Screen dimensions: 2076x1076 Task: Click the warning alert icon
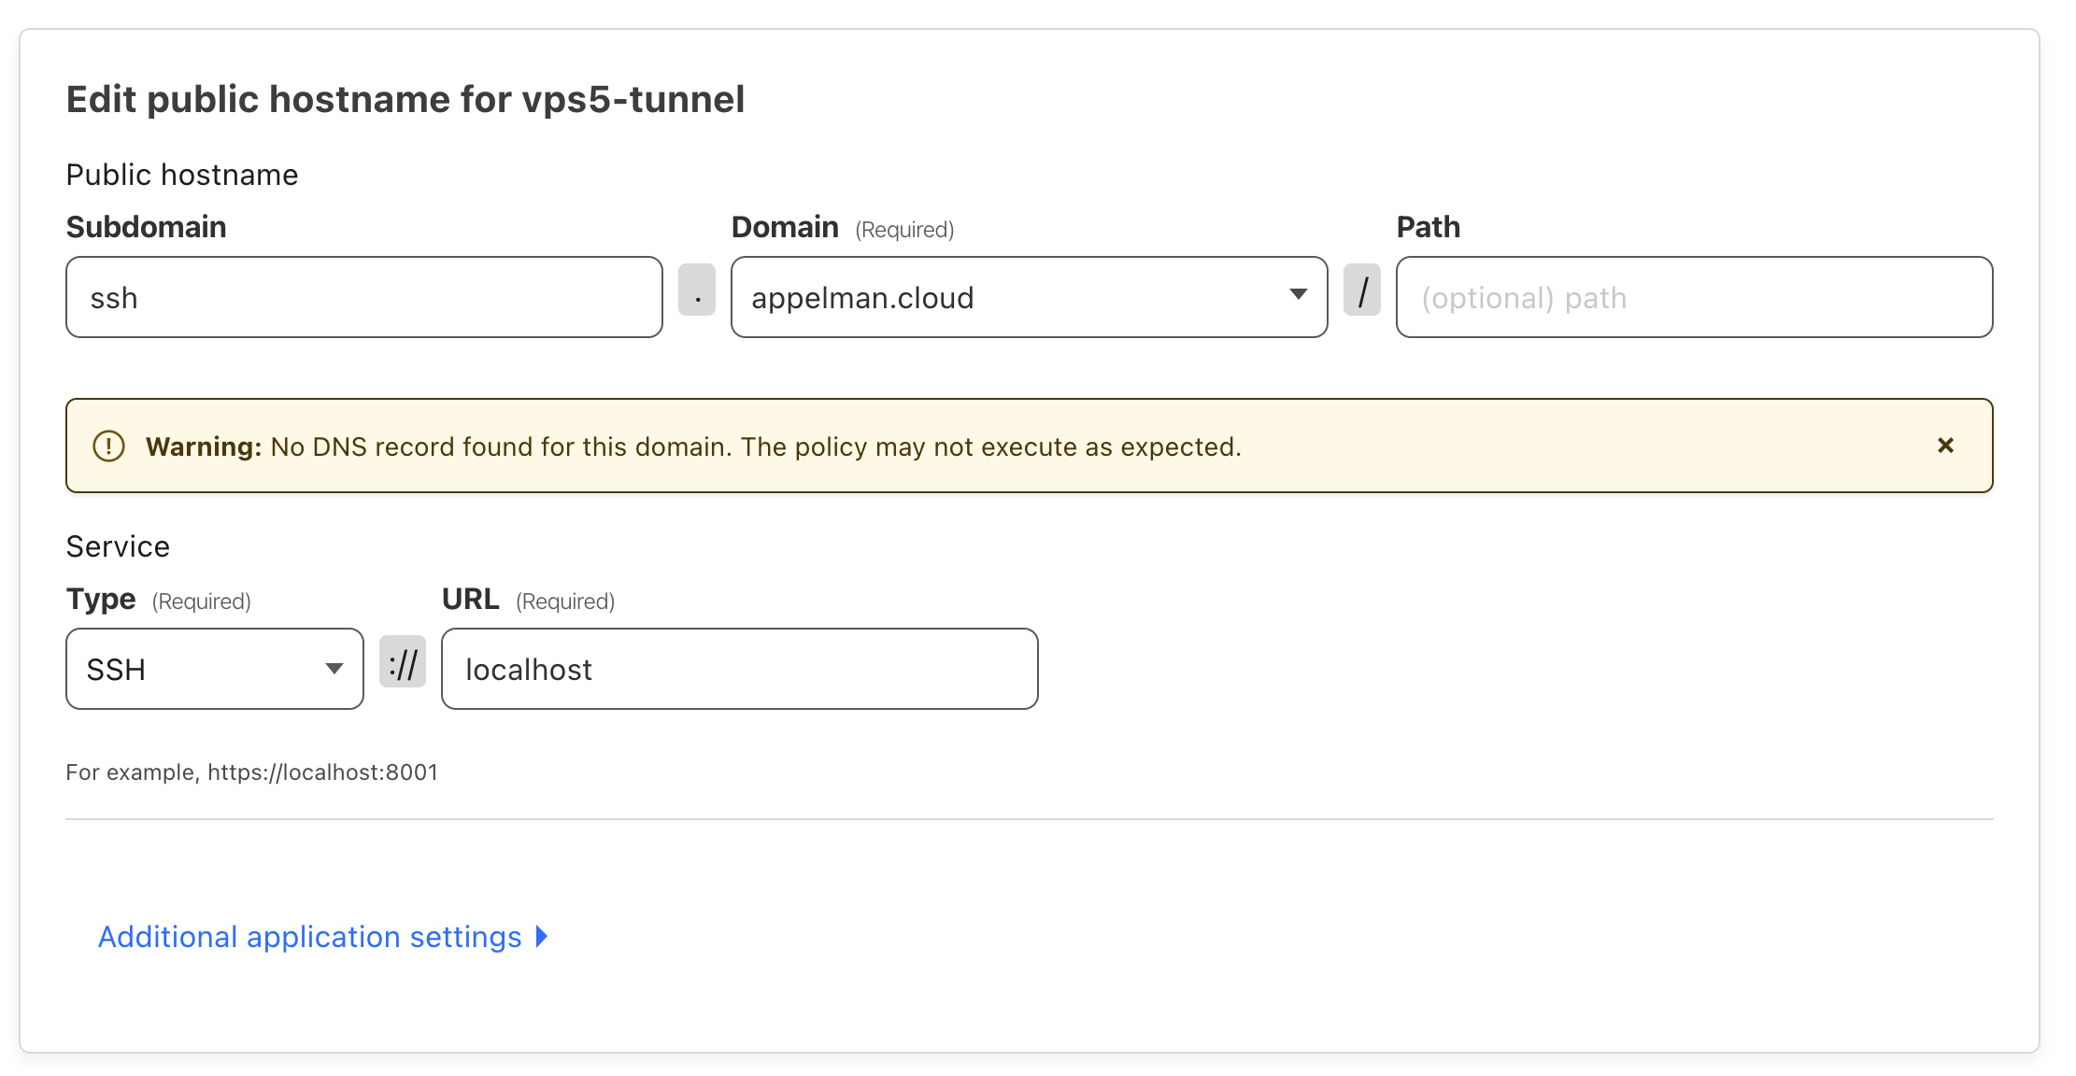point(108,446)
